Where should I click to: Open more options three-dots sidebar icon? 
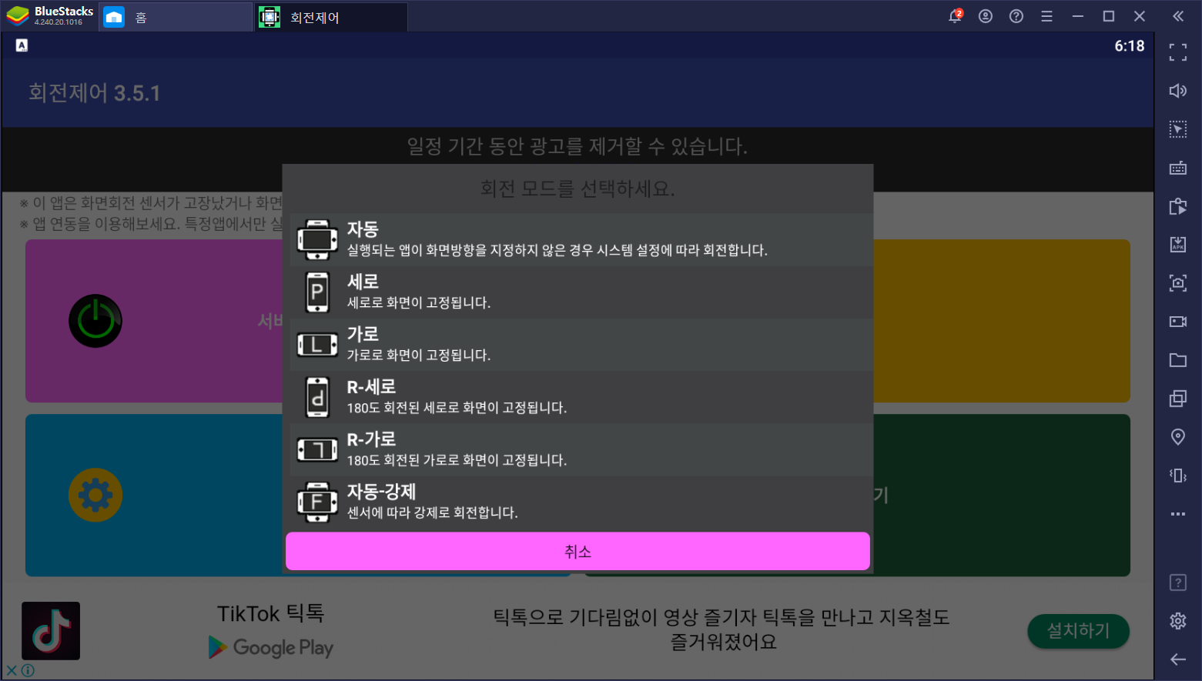click(x=1178, y=514)
